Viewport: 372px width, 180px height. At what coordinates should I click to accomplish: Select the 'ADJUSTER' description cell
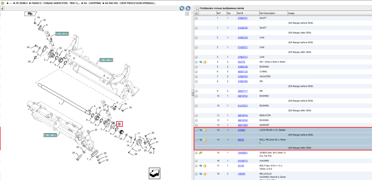[265, 76]
